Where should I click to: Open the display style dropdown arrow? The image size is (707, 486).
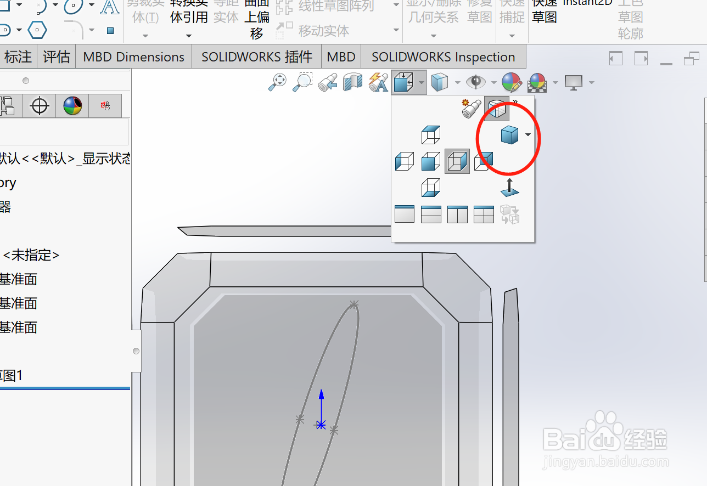(x=458, y=82)
